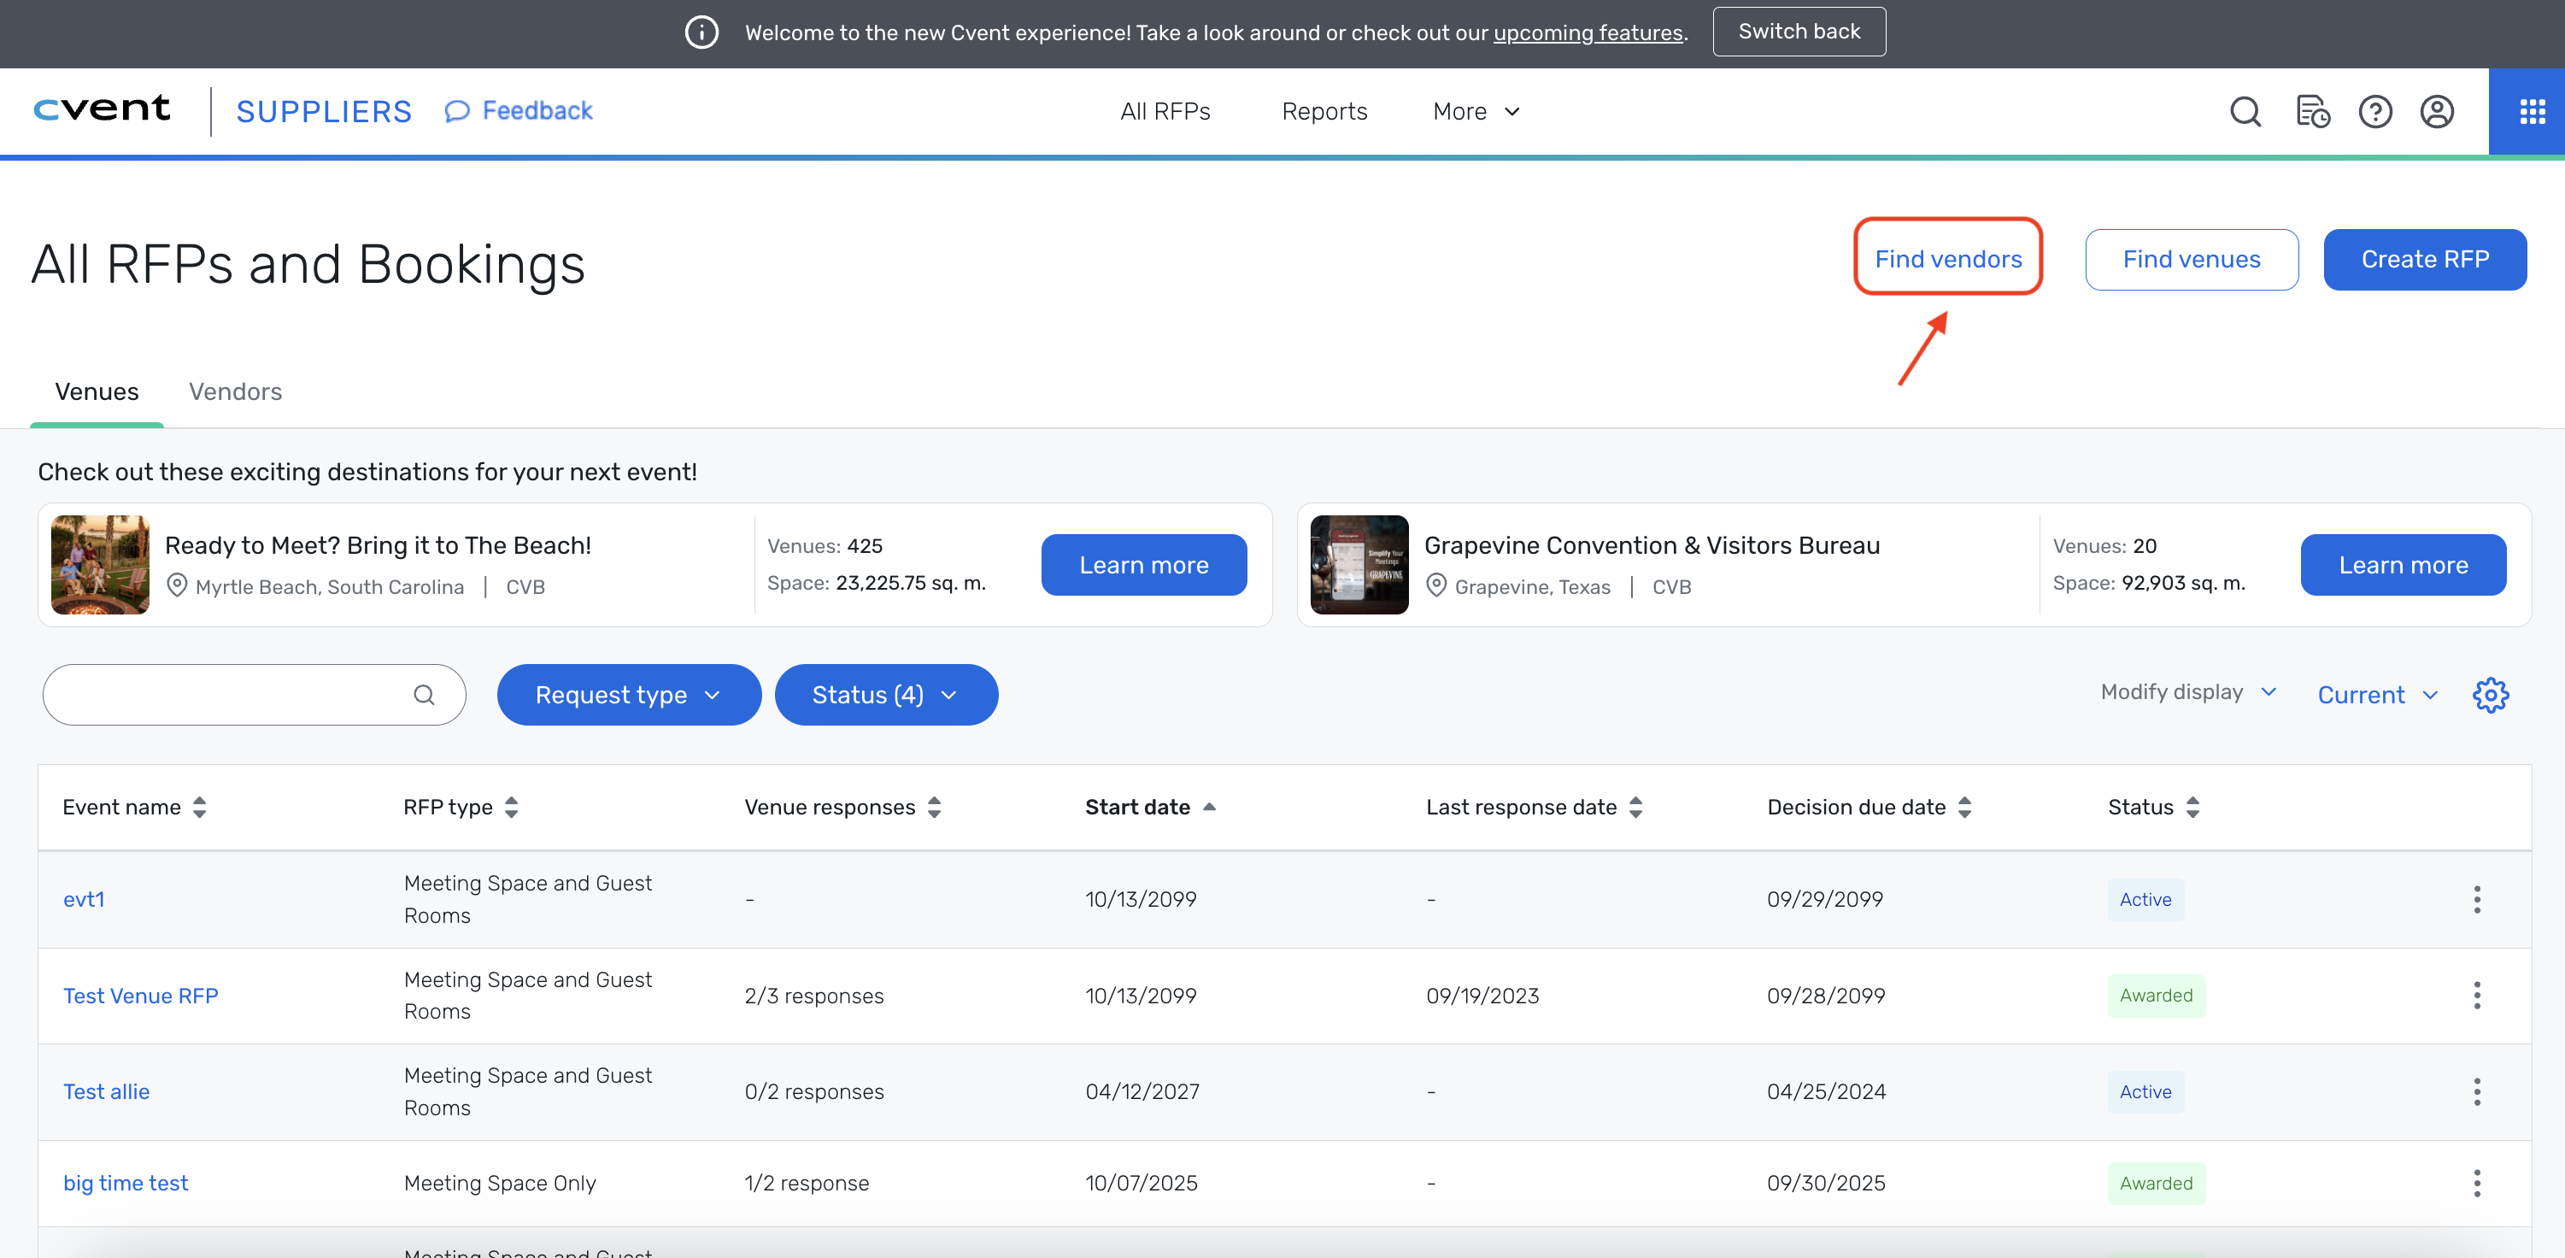The width and height of the screenshot is (2565, 1258).
Task: Open table settings gear icon
Action: coord(2491,694)
